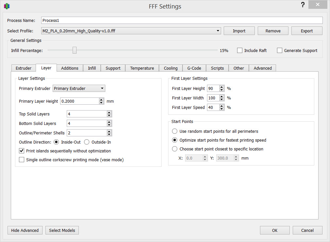Increase Bottom Solid Layers using up arrow

tap(109, 122)
